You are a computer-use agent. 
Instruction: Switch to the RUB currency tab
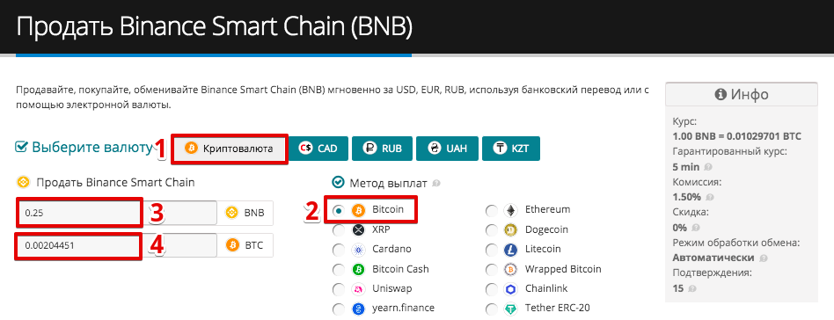tap(382, 149)
